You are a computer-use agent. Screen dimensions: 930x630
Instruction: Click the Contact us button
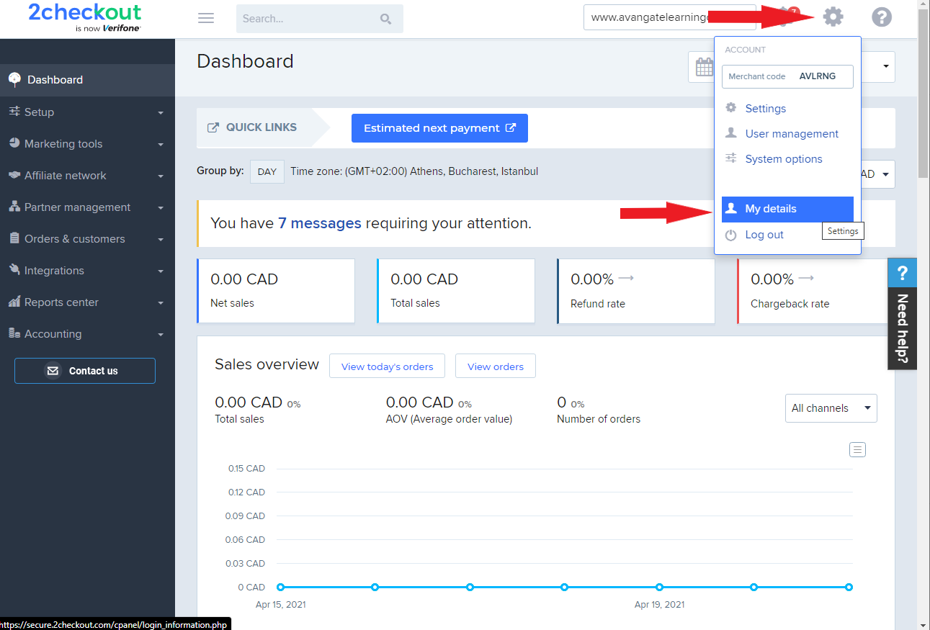click(x=85, y=371)
